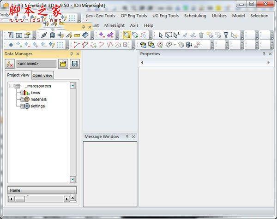Select the arrow pointer selection tool
Screen dimensions: 277x219
[161, 35]
